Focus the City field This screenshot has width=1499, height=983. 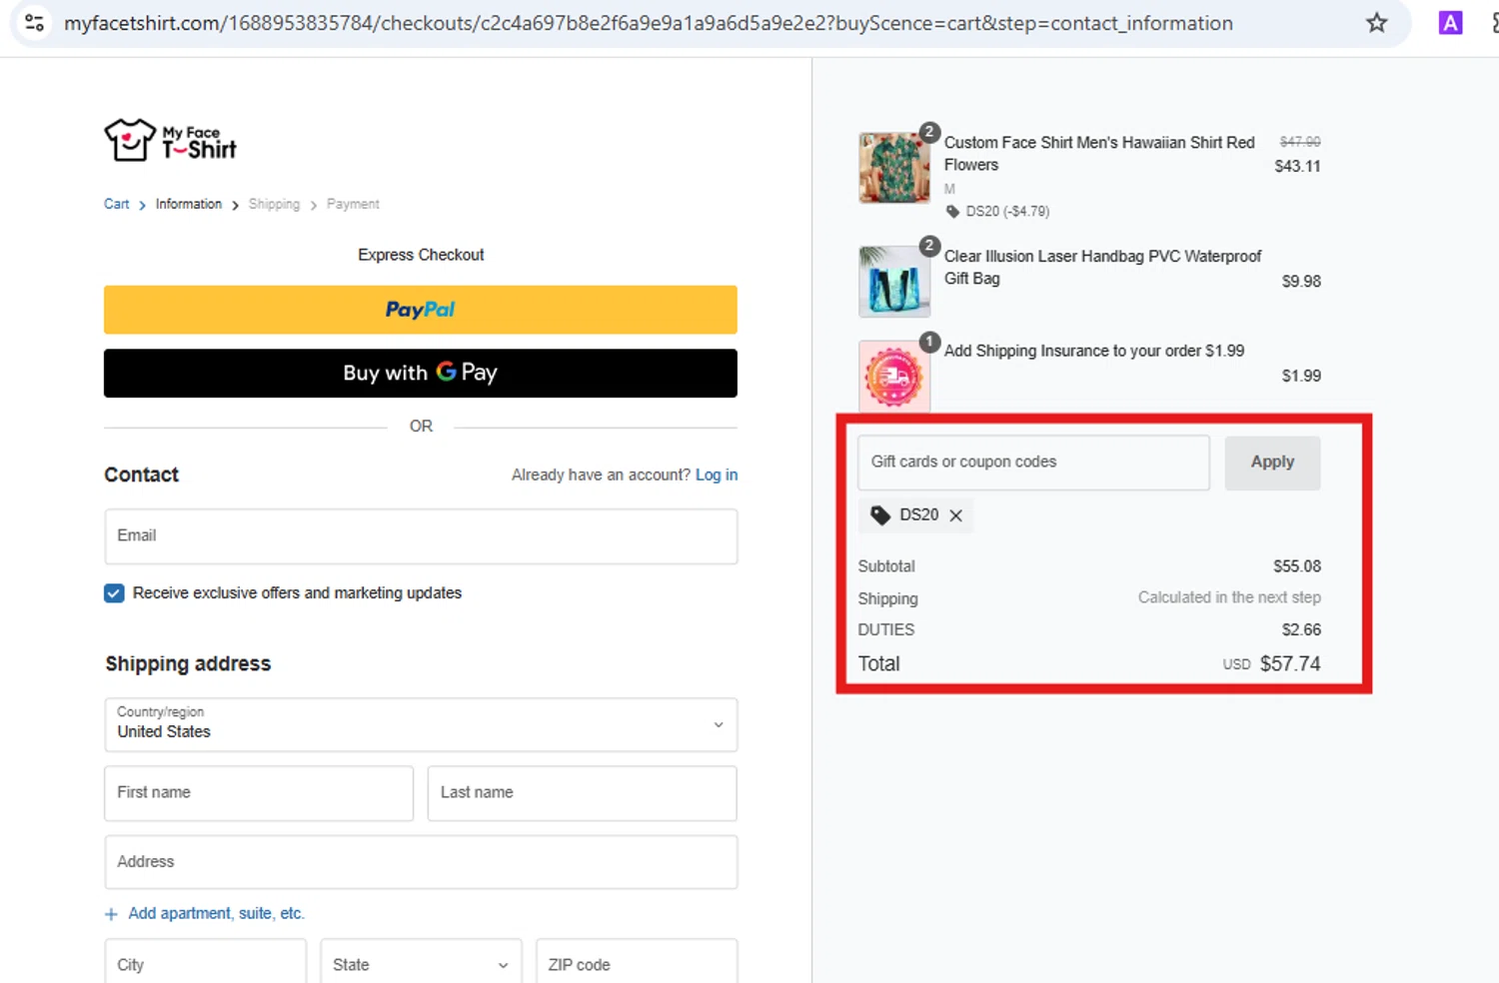tap(205, 963)
